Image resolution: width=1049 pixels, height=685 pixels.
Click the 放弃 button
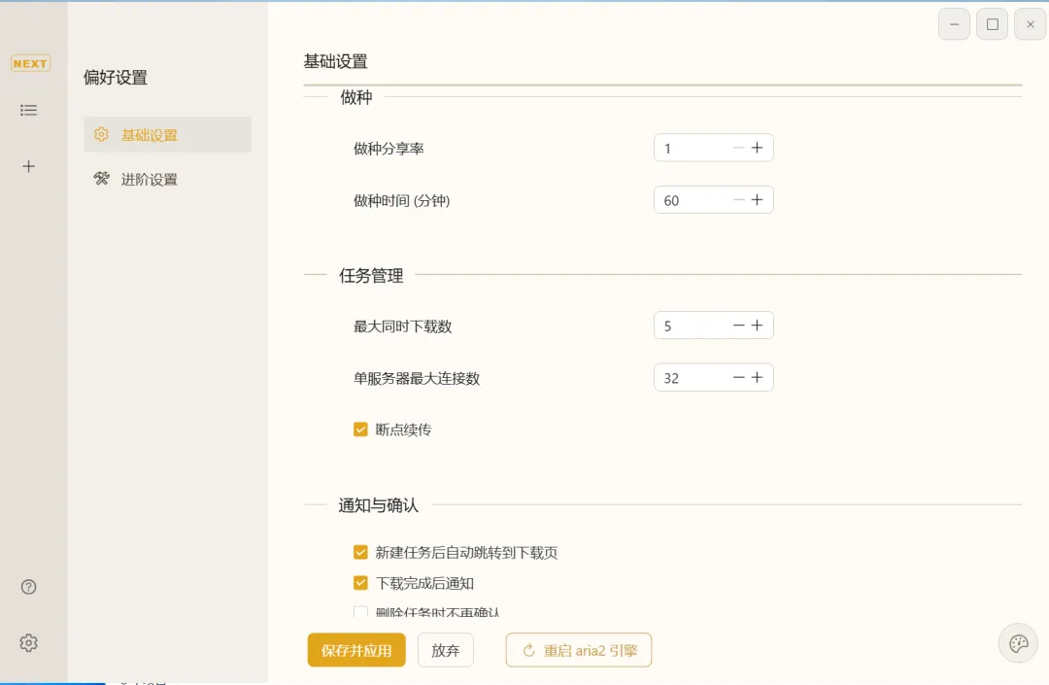click(446, 651)
